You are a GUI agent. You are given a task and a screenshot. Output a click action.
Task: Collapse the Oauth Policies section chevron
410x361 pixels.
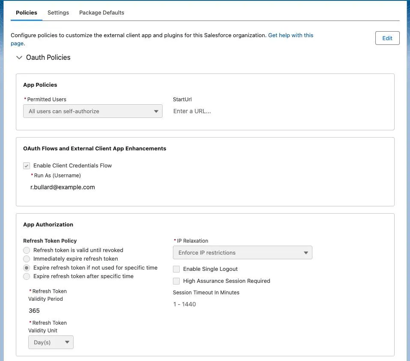click(x=19, y=57)
